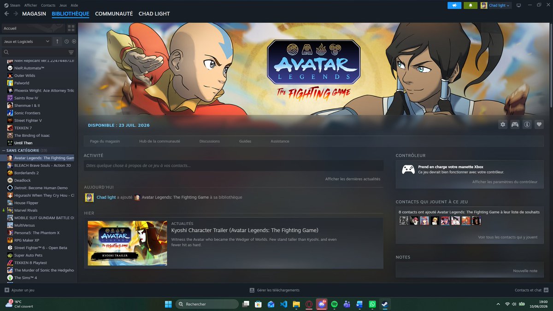The width and height of the screenshot is (553, 311).
Task: Open controller layout gamepad icon
Action: 515,124
